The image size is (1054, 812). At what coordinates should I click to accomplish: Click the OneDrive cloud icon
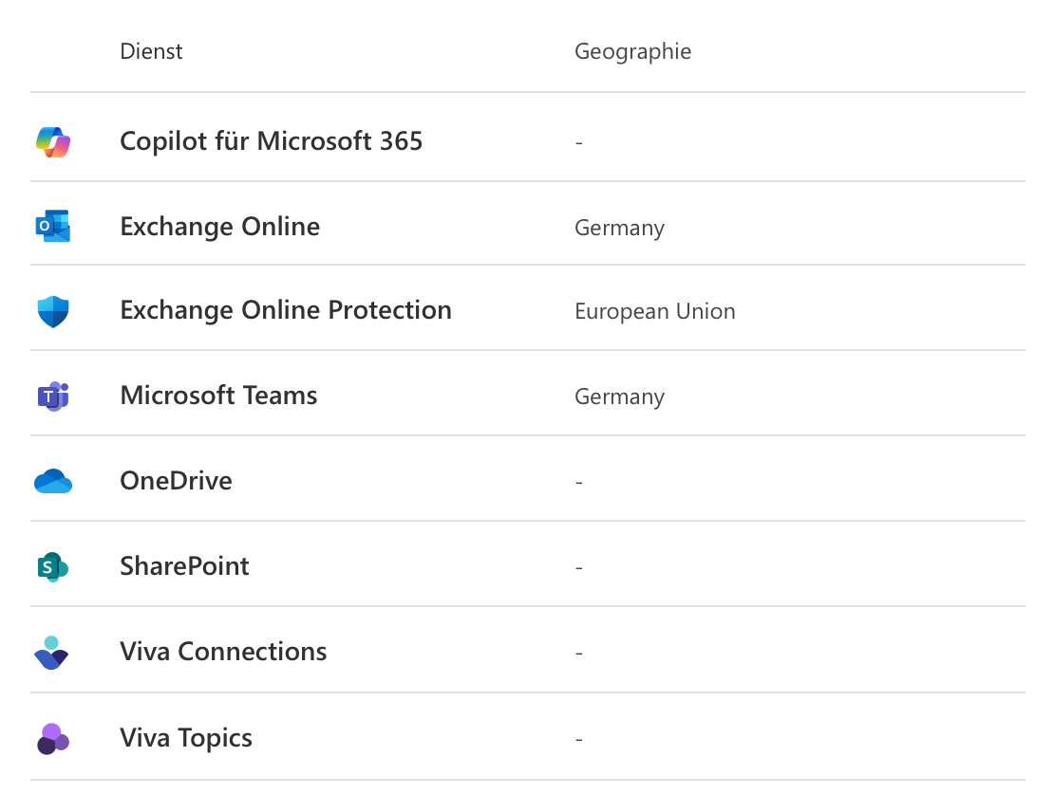[53, 482]
